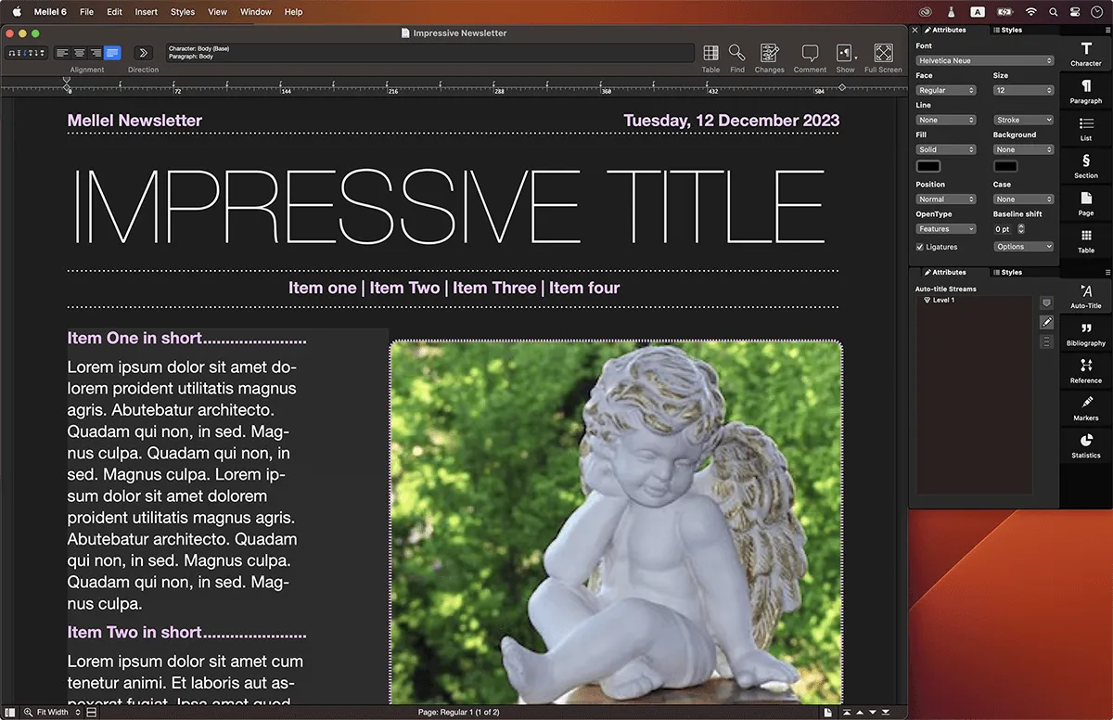Switch to the Bibliography palette
This screenshot has height=720, width=1113.
click(x=1085, y=333)
